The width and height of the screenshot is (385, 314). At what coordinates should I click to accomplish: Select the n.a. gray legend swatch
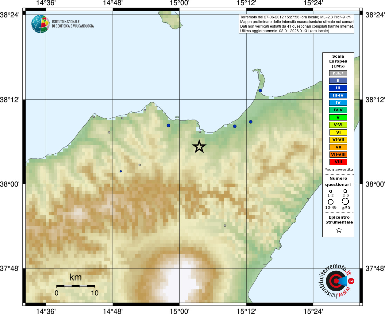(338, 73)
